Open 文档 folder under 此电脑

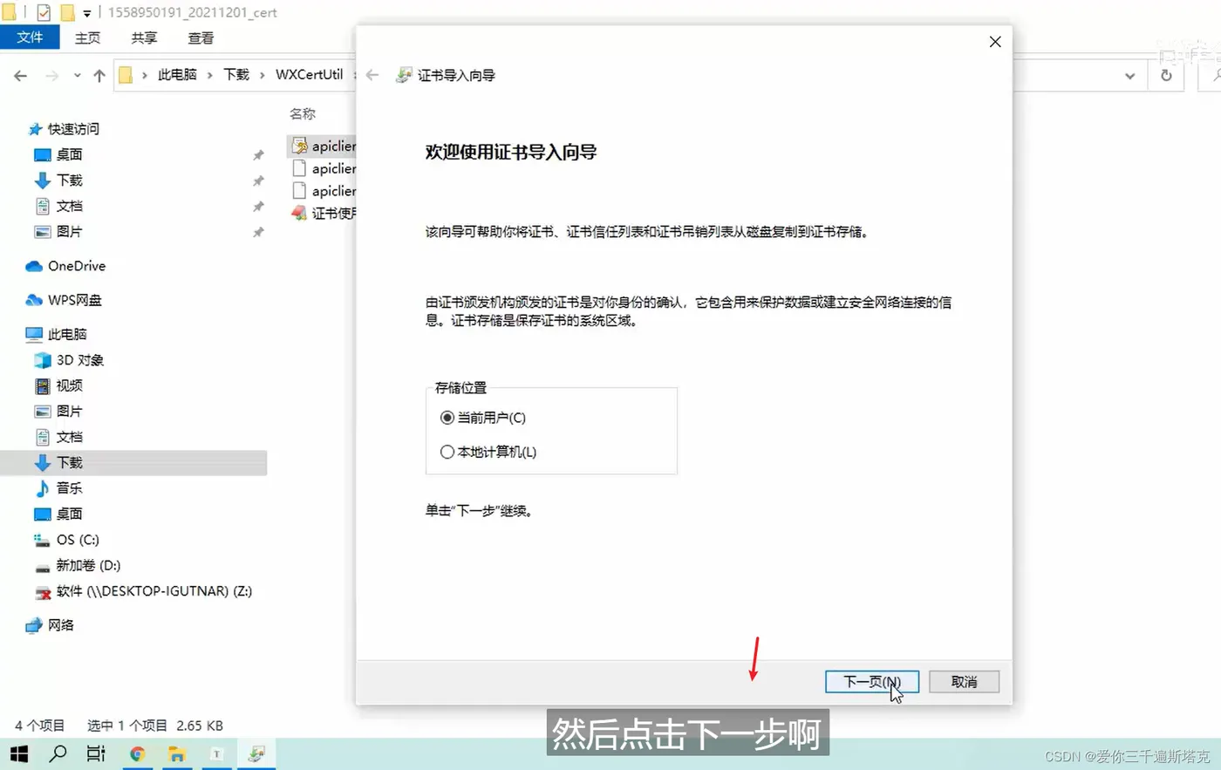69,437
